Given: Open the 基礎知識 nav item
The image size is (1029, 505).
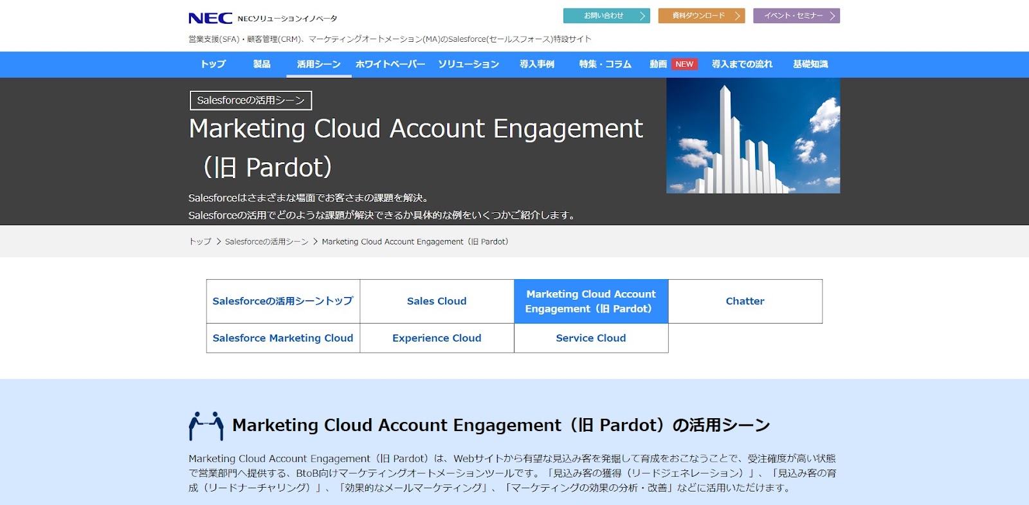Looking at the screenshot, I should click(810, 64).
